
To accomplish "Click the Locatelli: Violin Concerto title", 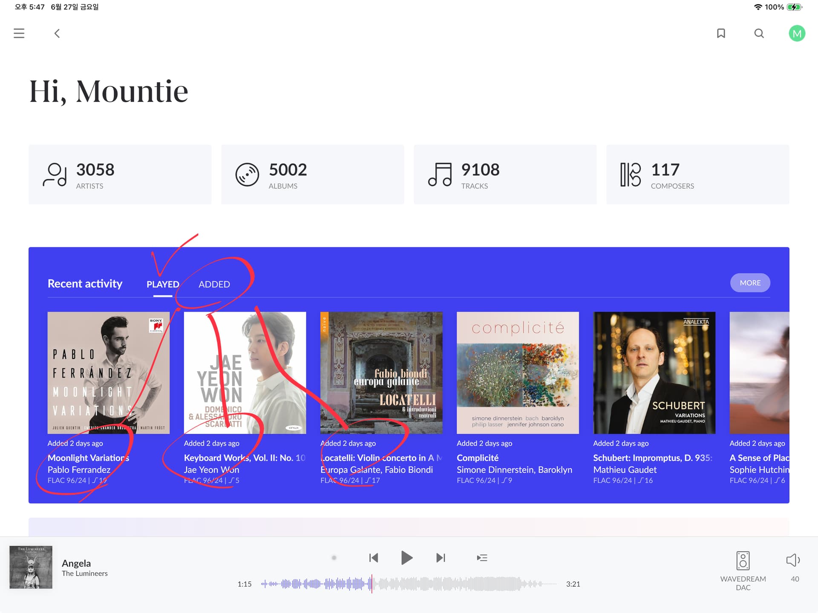I will click(381, 458).
